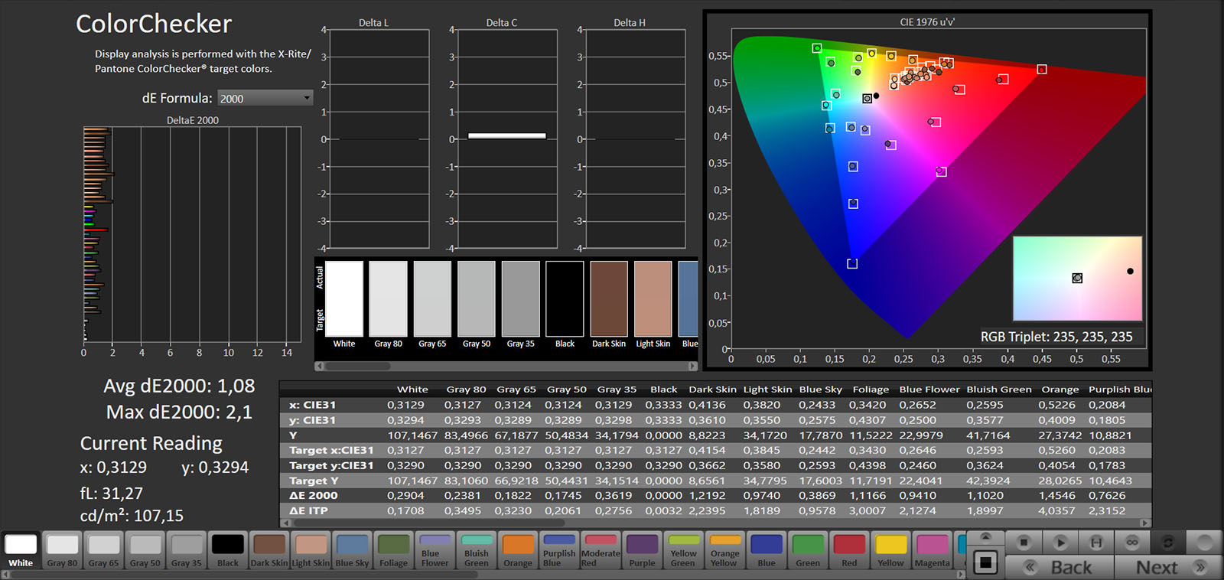Go Back to previous workflow page

pyautogui.click(x=1060, y=567)
